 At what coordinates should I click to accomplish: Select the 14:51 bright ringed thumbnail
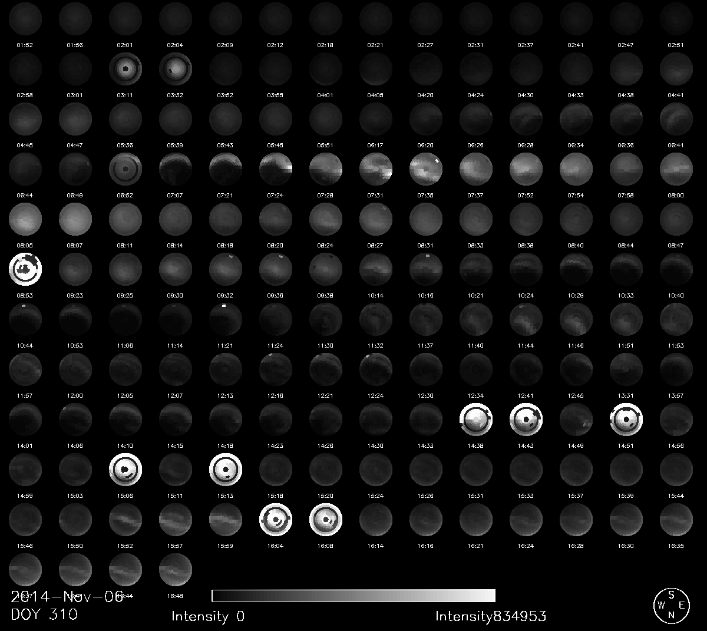pyautogui.click(x=626, y=419)
